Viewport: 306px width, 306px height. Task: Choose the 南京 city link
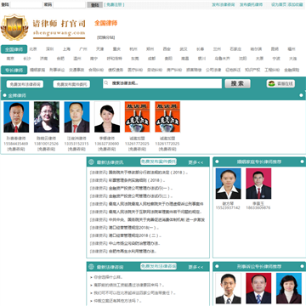tap(10, 59)
